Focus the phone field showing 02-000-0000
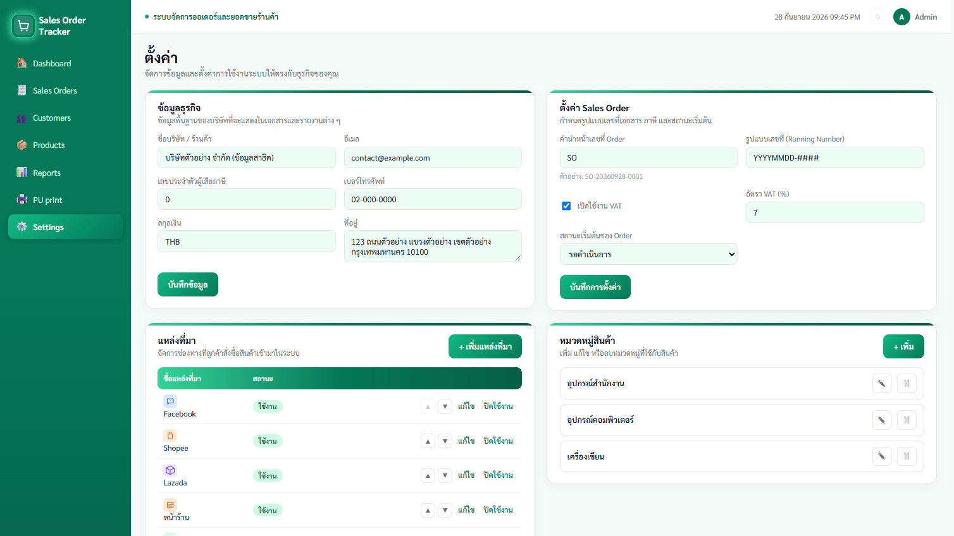 click(433, 199)
